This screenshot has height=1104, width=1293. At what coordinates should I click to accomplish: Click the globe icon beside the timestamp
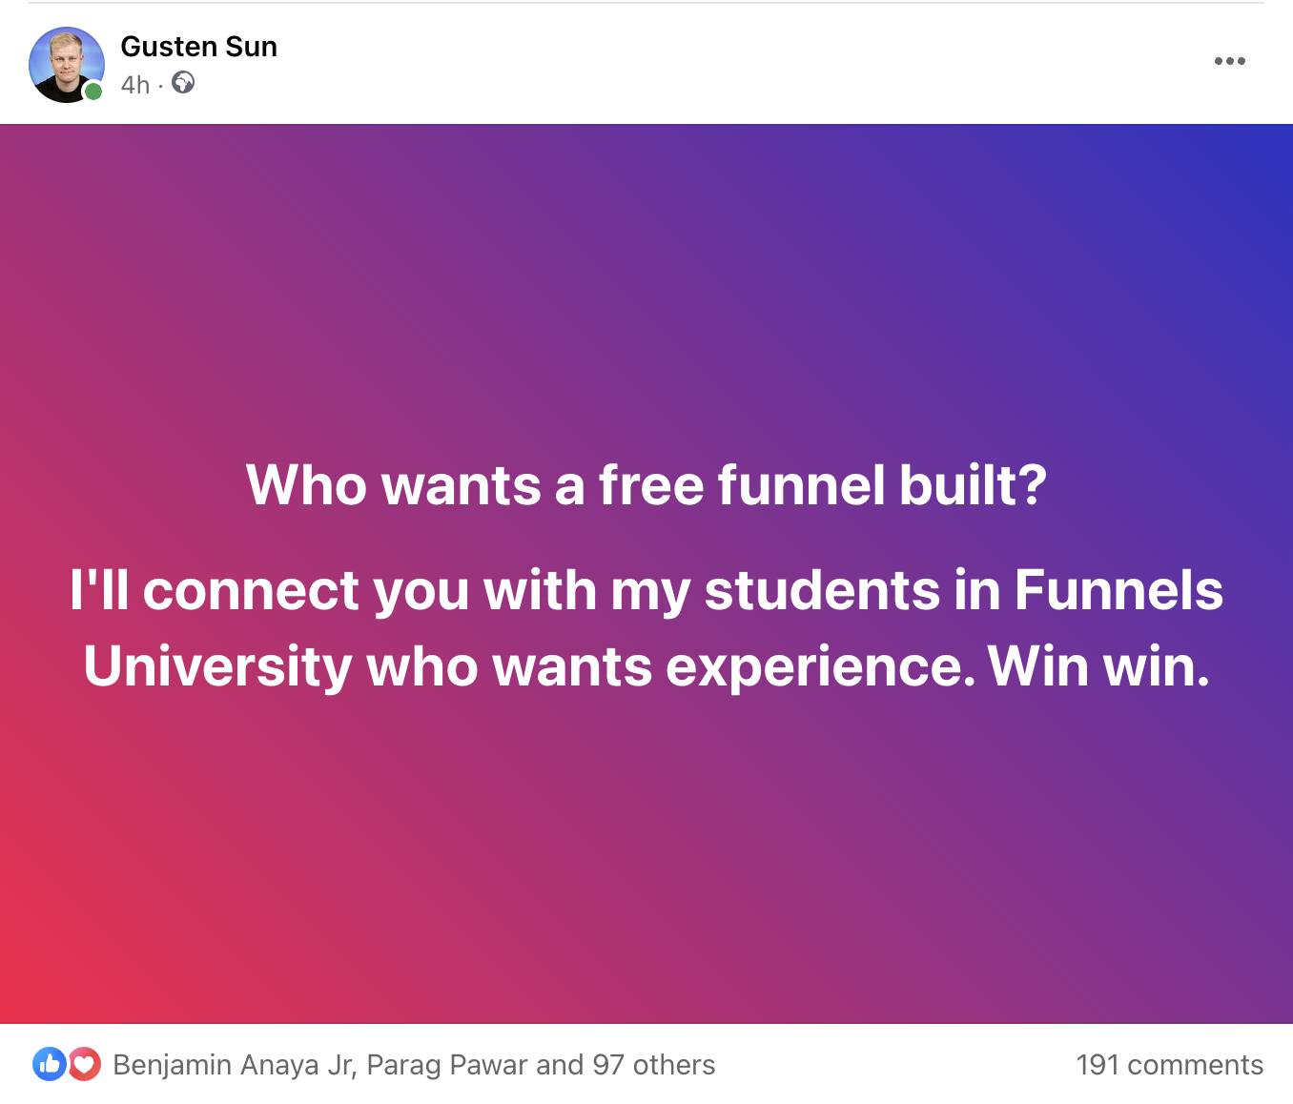tap(183, 84)
